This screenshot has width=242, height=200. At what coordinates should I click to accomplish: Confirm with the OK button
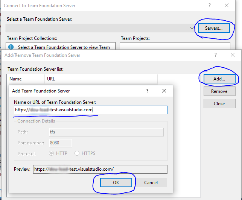click(x=116, y=183)
